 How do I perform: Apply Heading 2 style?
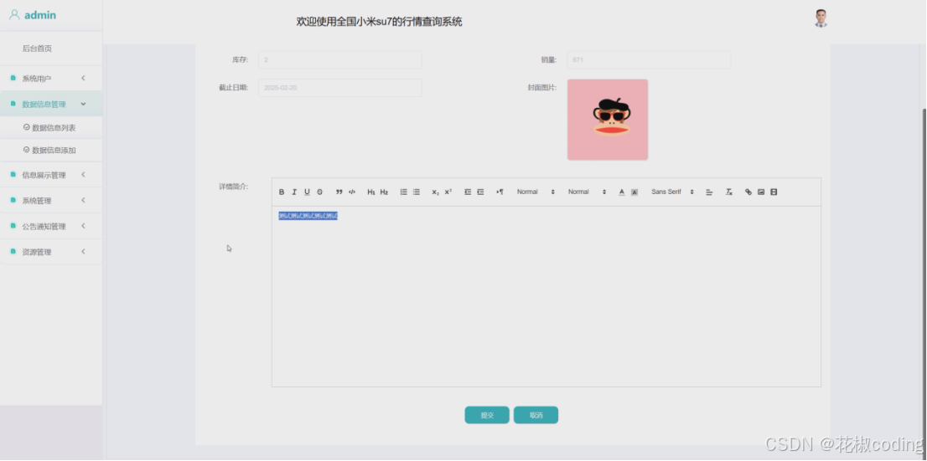(384, 192)
